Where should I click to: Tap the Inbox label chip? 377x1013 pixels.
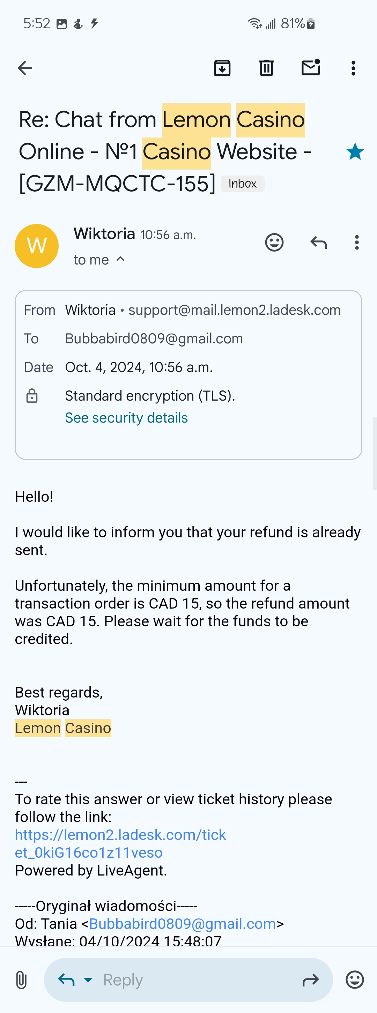pos(242,184)
